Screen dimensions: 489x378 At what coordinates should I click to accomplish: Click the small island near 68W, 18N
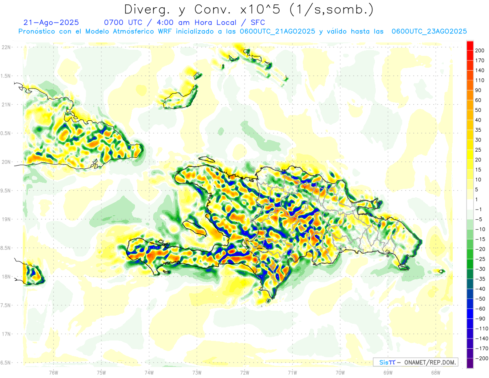point(441,271)
